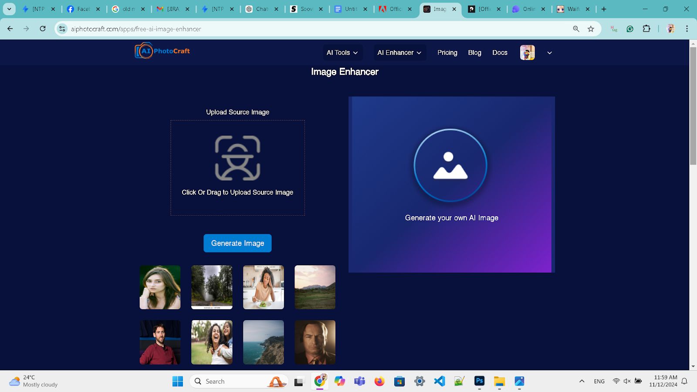697x392 pixels.
Task: Launch Microsoft Teams from the taskbar
Action: tap(360, 382)
